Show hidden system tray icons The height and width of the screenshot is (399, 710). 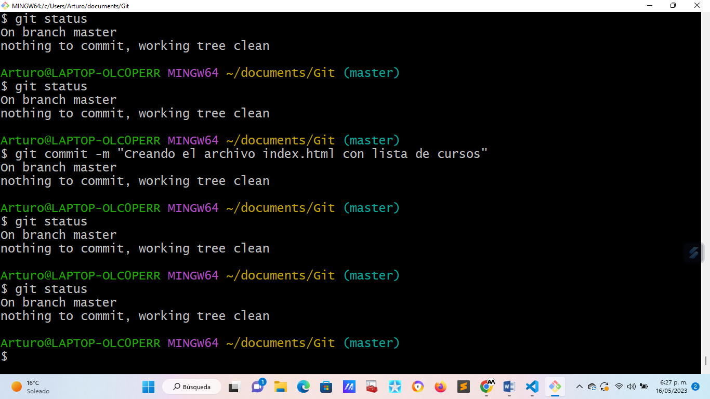pos(580,387)
